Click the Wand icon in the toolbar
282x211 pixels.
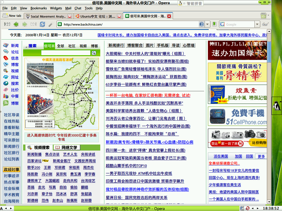click(51, 24)
